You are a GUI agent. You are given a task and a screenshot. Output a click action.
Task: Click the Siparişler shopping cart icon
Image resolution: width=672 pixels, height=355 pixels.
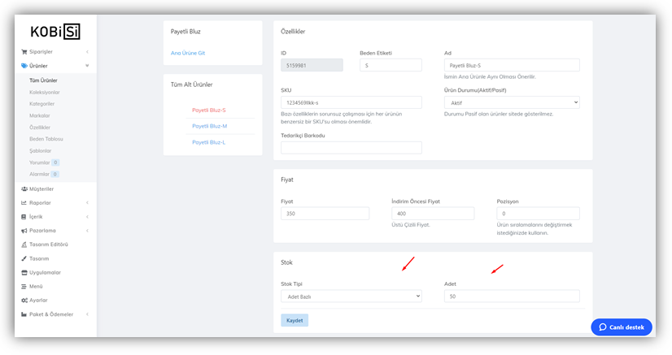[24, 51]
